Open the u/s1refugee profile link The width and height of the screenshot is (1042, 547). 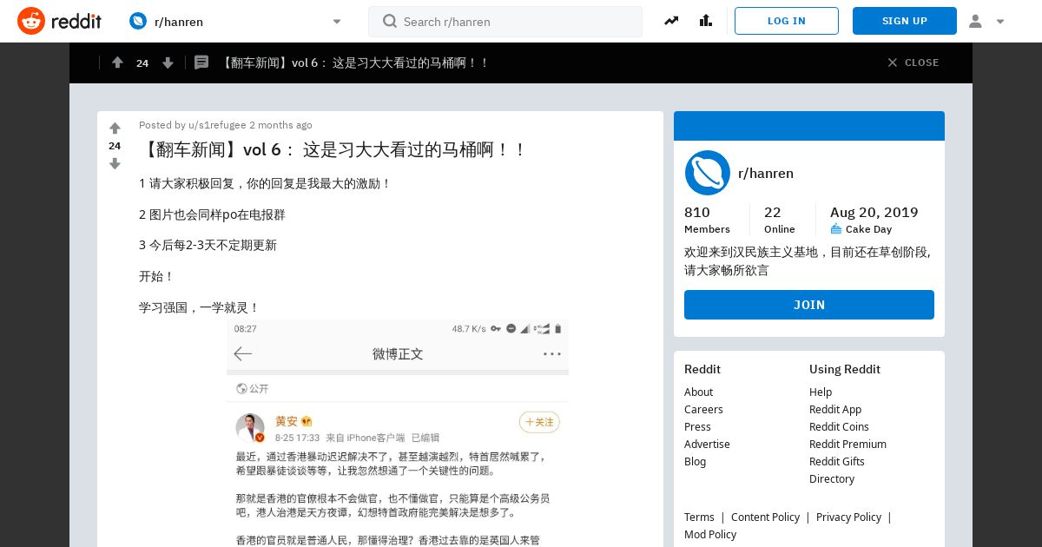point(217,125)
